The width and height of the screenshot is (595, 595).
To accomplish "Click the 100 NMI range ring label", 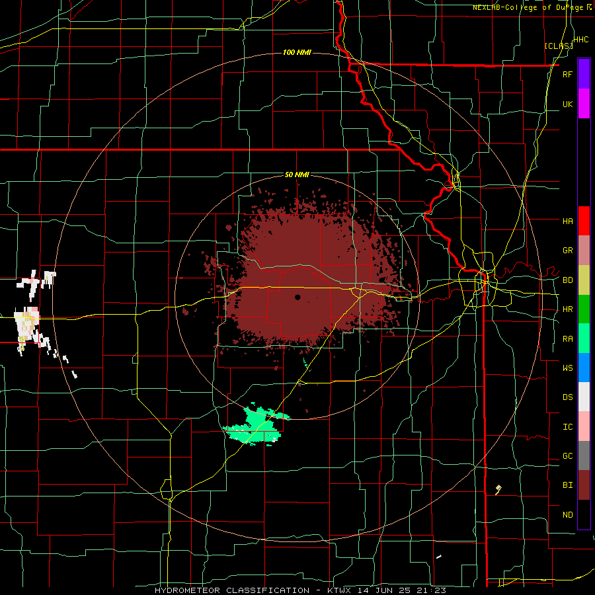I will coord(297,52).
